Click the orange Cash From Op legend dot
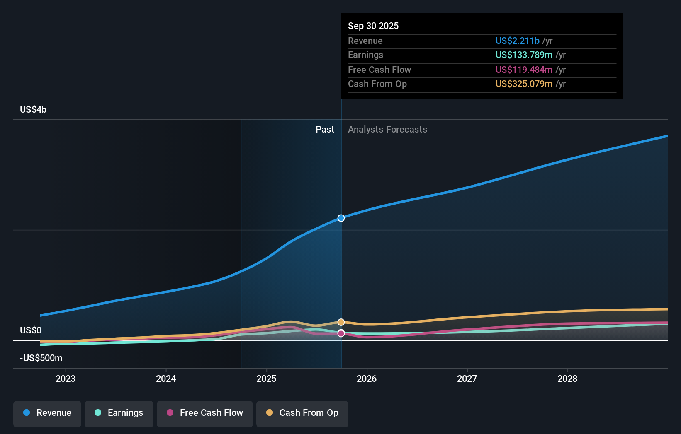The height and width of the screenshot is (434, 681). 270,412
